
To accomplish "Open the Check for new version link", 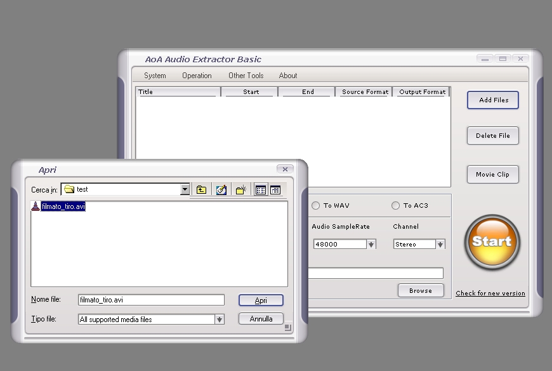I will (x=490, y=293).
